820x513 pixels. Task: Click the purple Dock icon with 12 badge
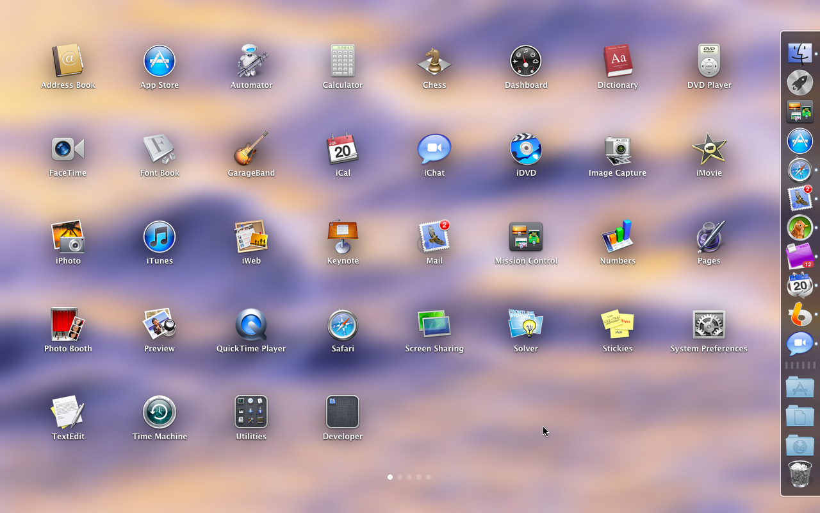coord(799,256)
